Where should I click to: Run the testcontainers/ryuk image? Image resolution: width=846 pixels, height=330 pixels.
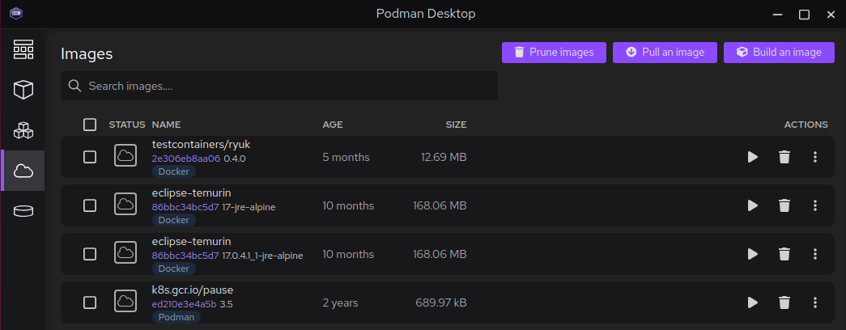(753, 157)
